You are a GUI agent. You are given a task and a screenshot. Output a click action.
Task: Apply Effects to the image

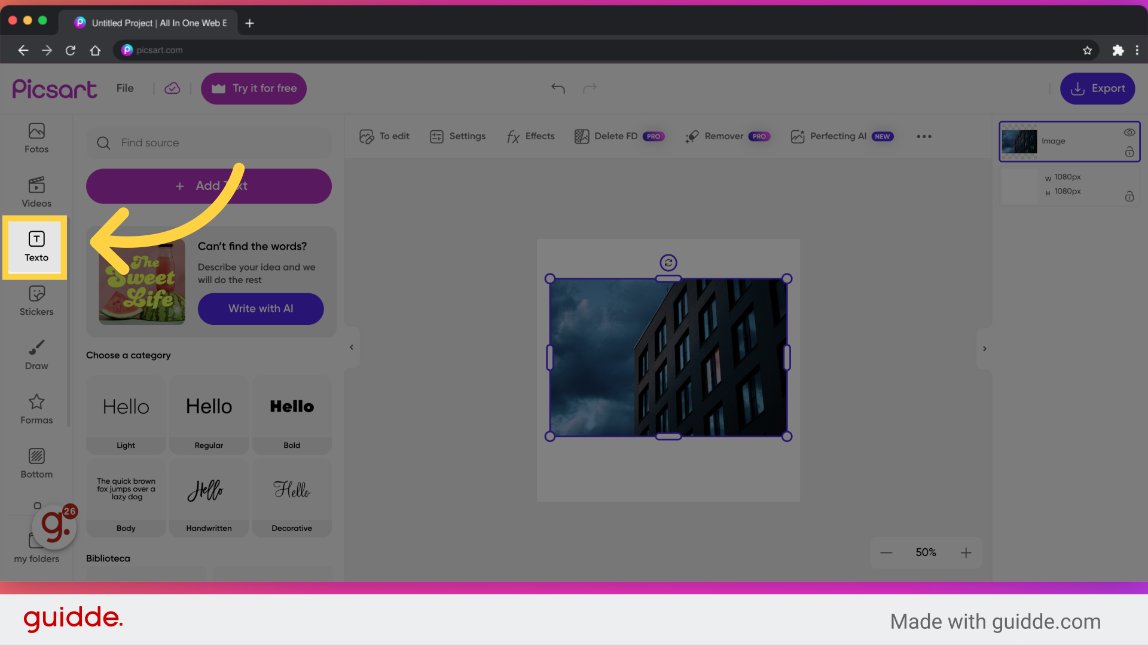(x=530, y=136)
